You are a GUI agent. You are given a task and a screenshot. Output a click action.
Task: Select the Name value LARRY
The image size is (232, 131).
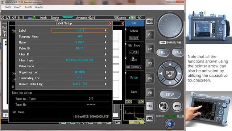tap(80, 42)
